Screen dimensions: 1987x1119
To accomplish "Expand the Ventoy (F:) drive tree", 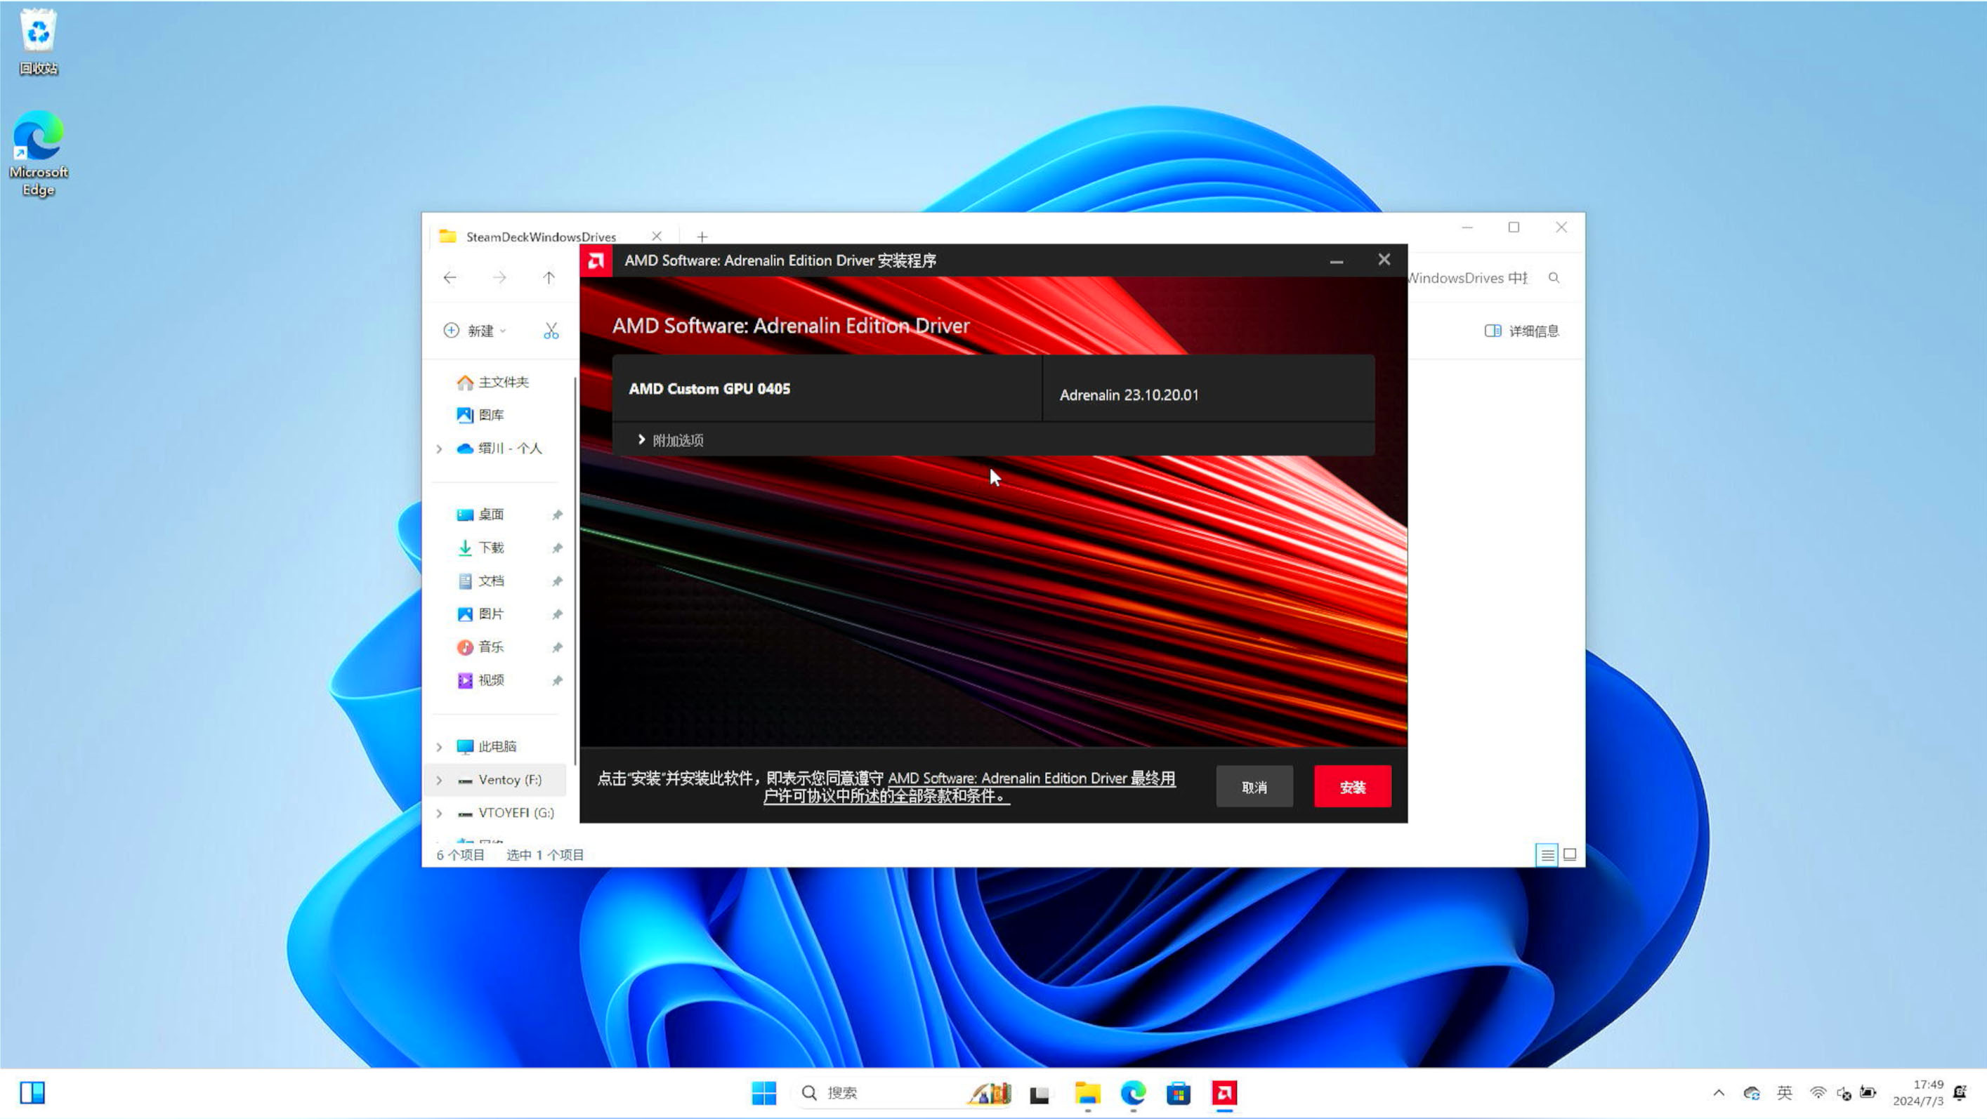I will [439, 780].
